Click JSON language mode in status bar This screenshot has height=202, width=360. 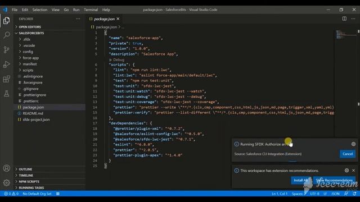pos(335,194)
